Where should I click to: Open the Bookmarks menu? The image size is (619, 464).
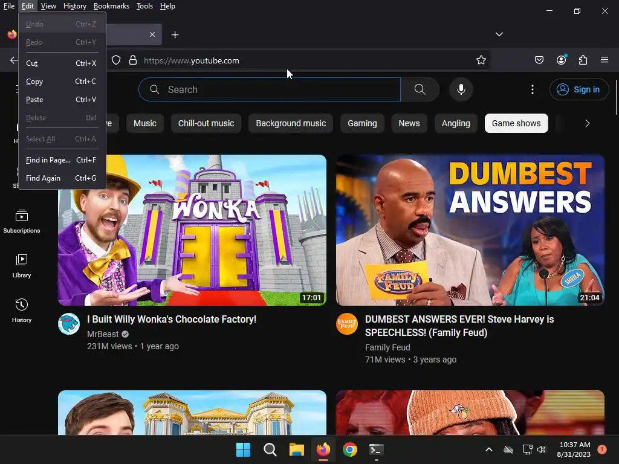(111, 6)
